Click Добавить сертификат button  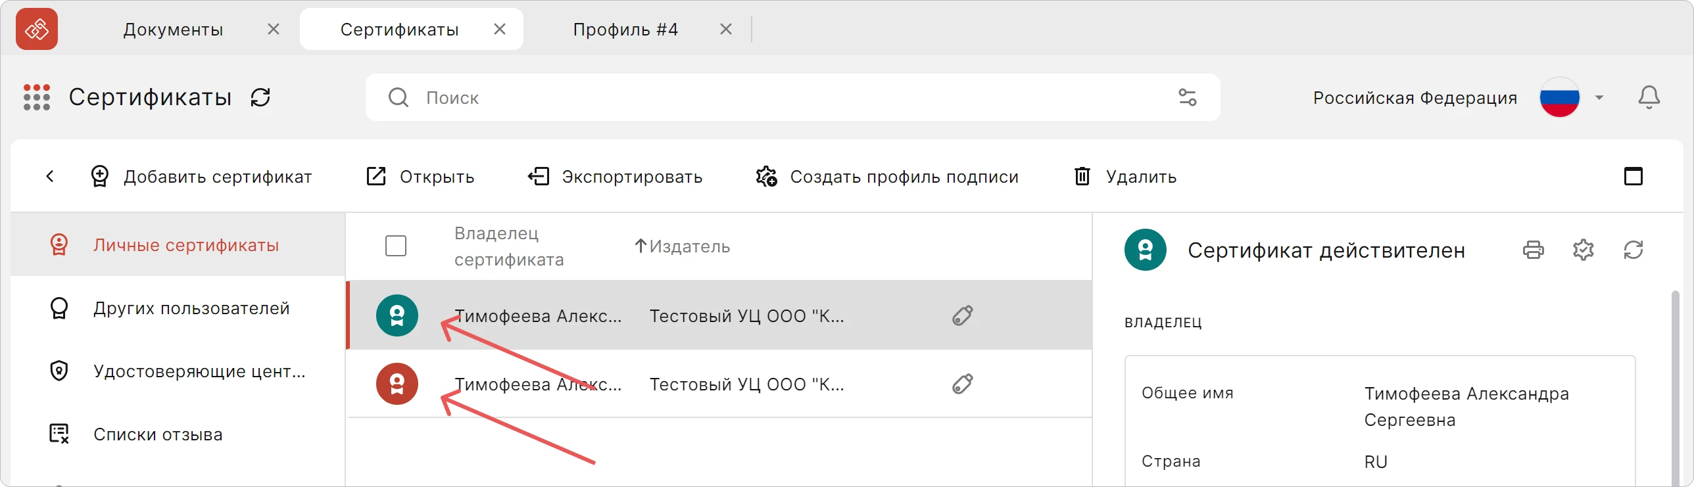tap(201, 176)
